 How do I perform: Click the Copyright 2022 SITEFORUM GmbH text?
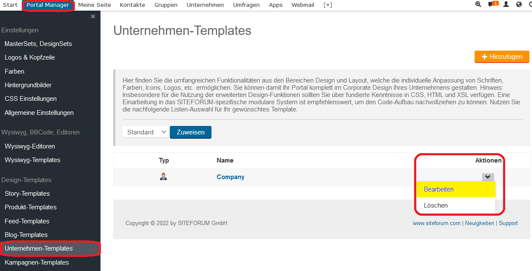pyautogui.click(x=177, y=223)
